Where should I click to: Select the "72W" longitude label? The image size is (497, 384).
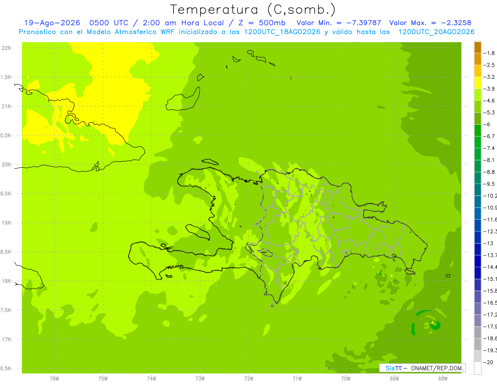coord(248,378)
